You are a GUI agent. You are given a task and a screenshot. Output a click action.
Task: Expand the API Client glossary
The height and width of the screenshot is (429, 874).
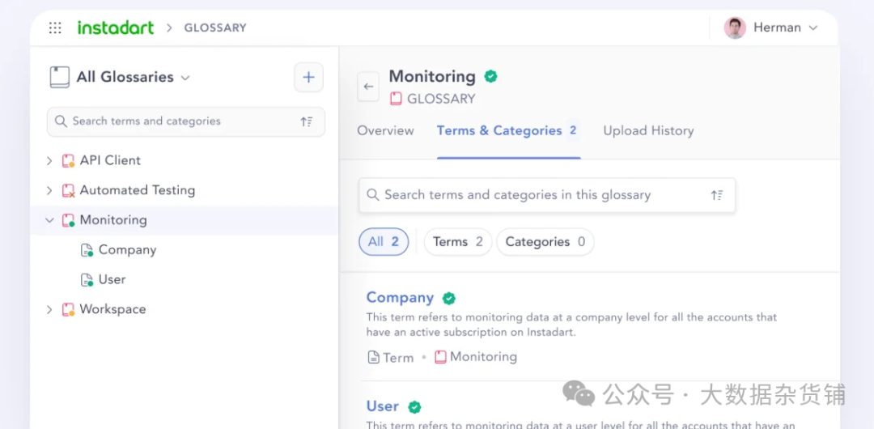[49, 161]
